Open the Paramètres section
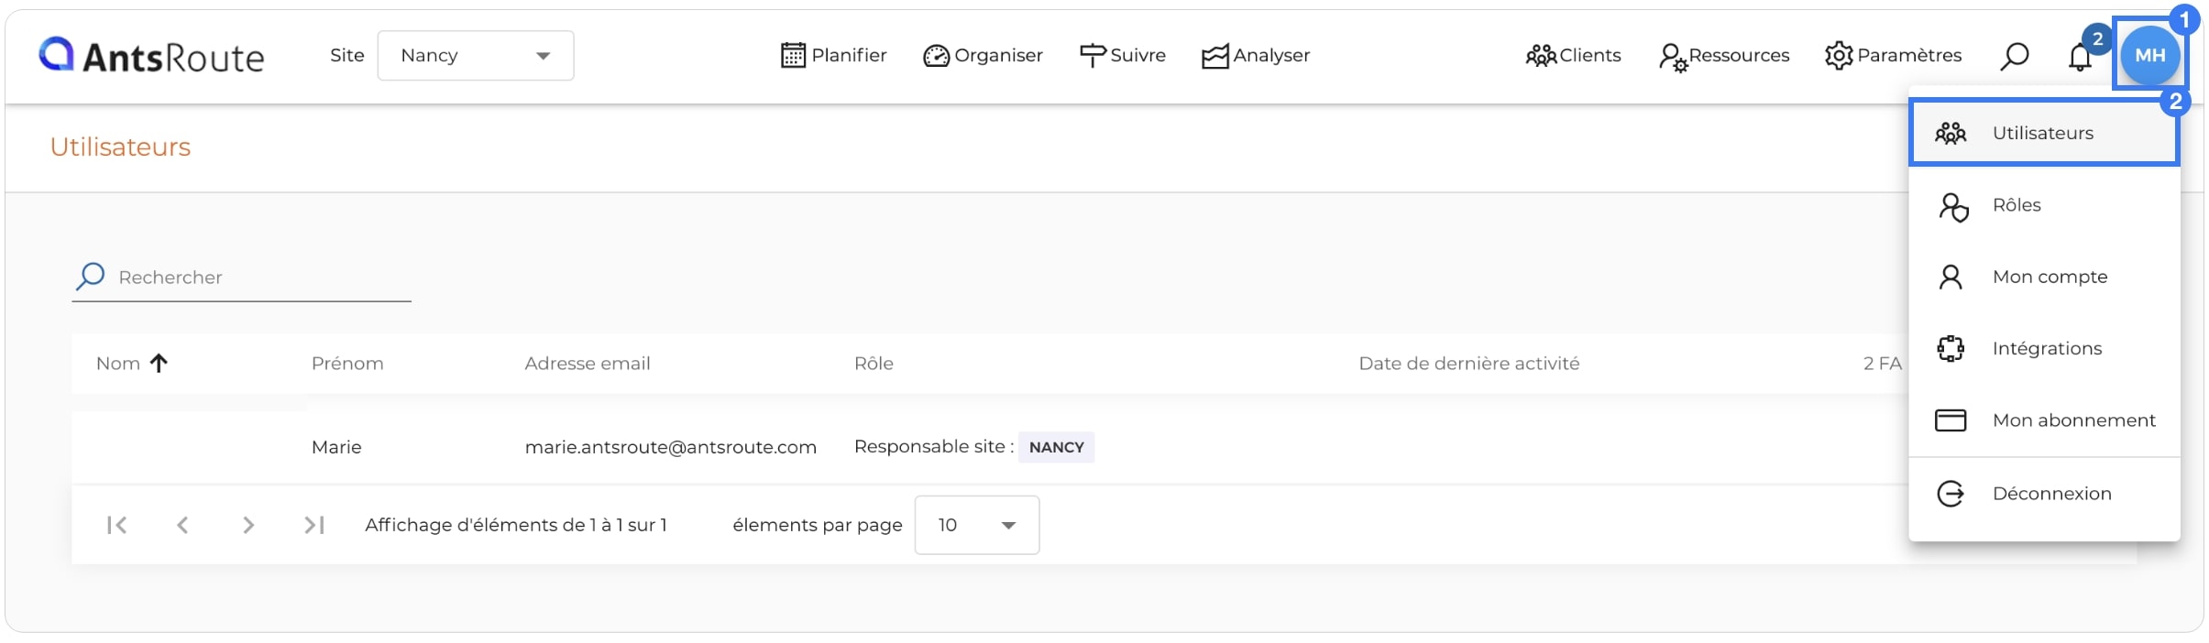The image size is (2209, 643). (1893, 56)
